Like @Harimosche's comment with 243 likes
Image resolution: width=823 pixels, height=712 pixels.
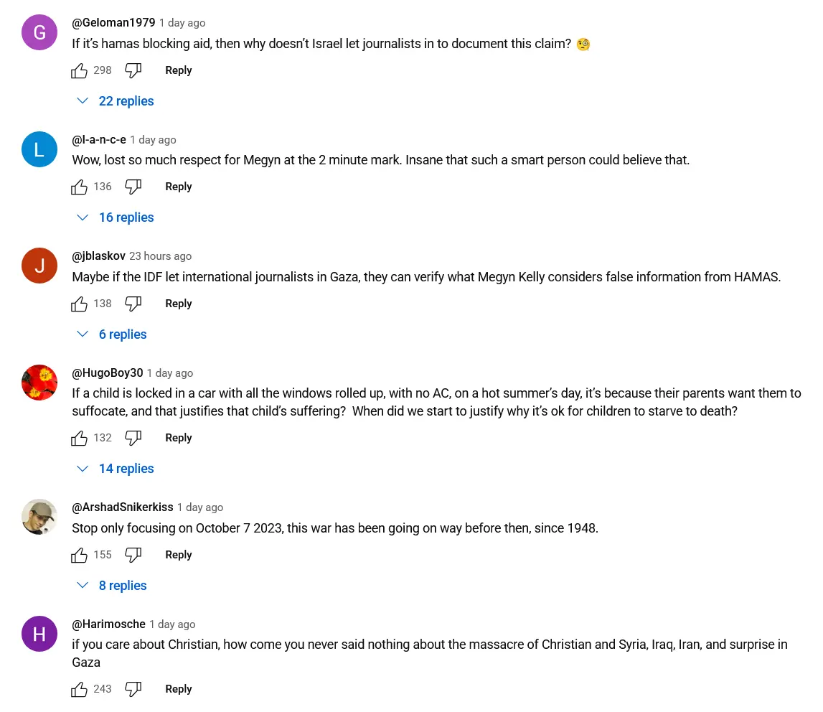click(79, 689)
